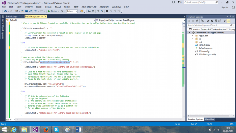Open Skype from the taskbar
This screenshot has height=133, width=236.
point(56,130)
